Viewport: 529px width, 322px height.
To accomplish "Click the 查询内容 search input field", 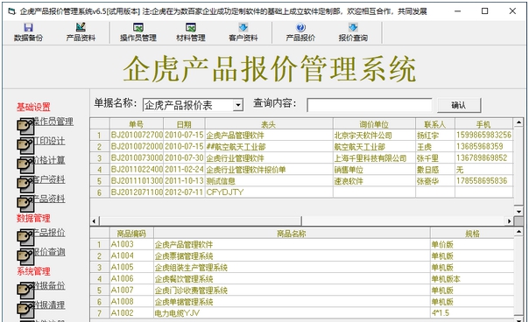I will click(370, 105).
